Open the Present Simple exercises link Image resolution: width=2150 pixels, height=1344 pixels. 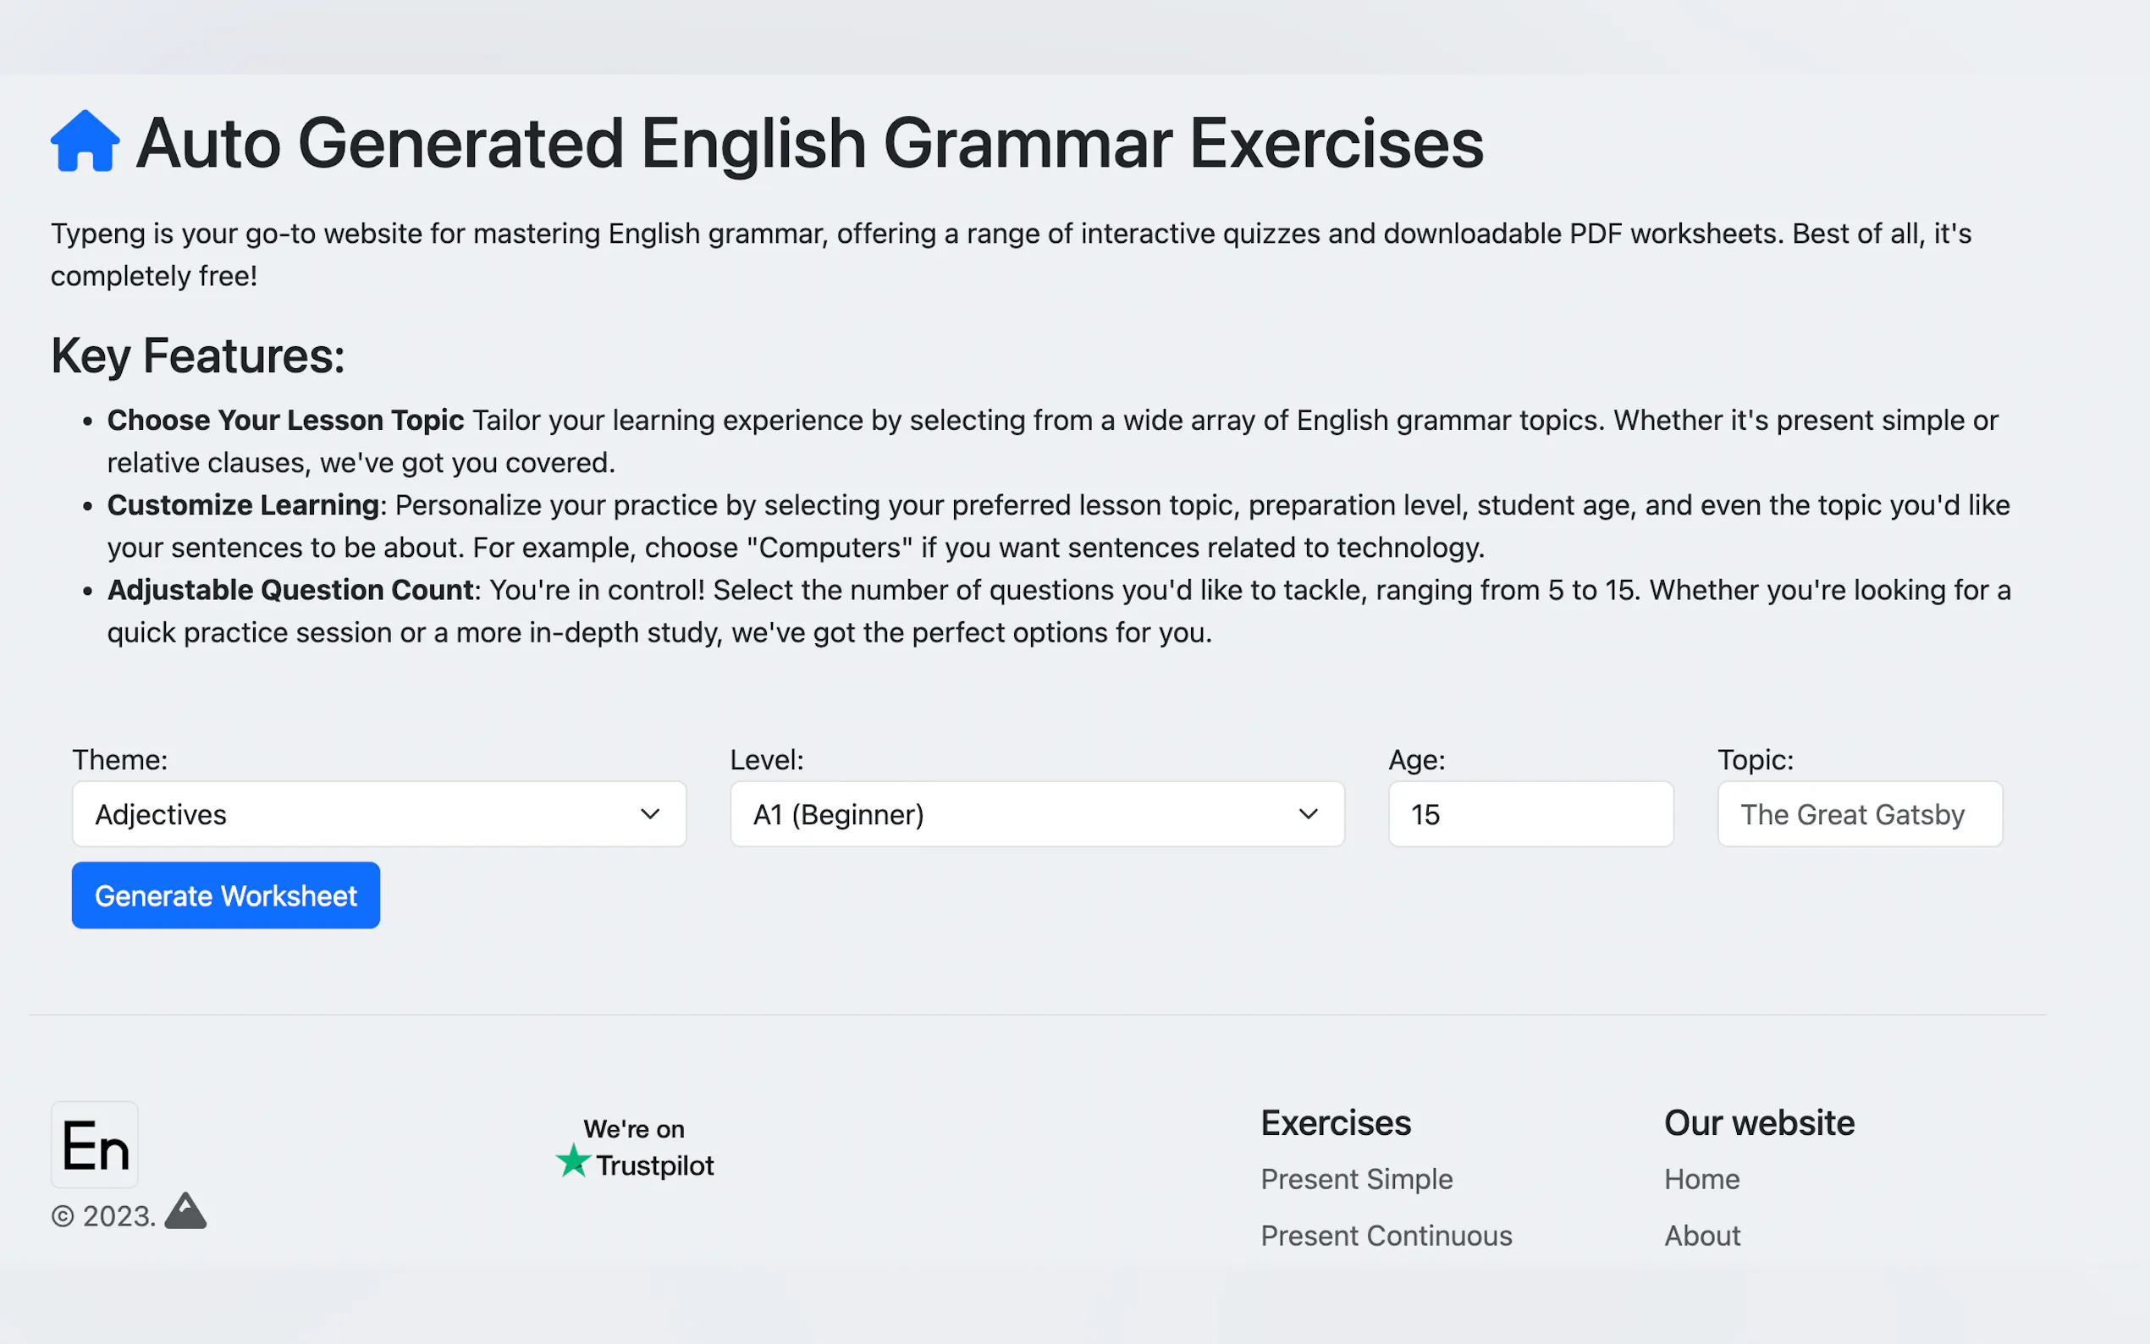pos(1356,1179)
